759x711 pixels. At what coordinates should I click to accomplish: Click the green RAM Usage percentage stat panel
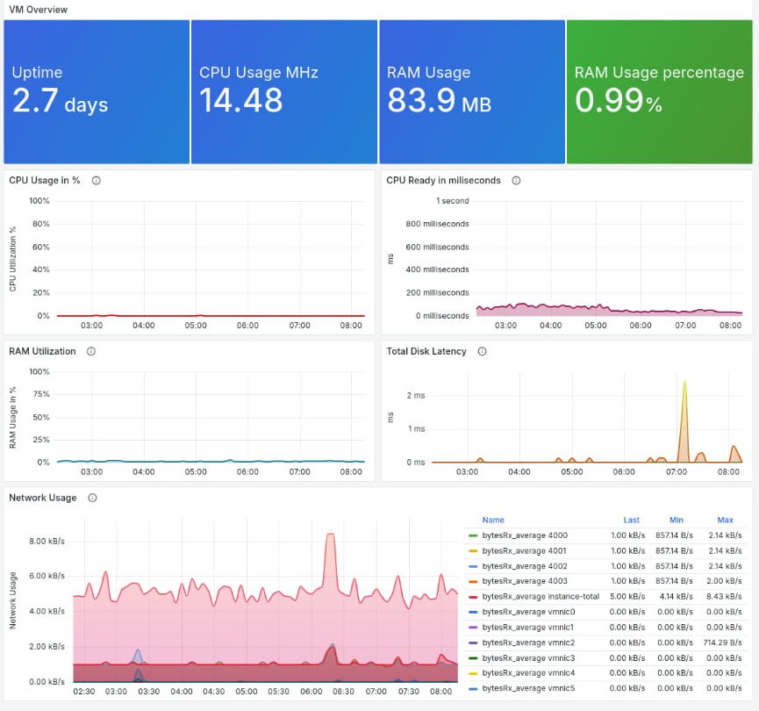pos(659,91)
